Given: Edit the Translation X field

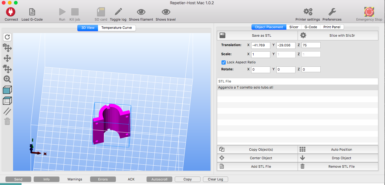Looking at the screenshot, I should point(261,45).
